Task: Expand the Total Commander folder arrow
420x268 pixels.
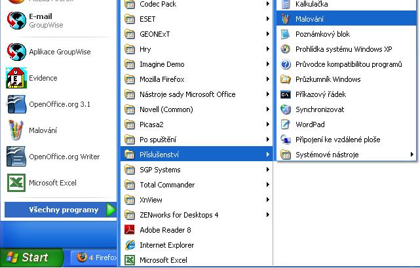Action: 268,185
